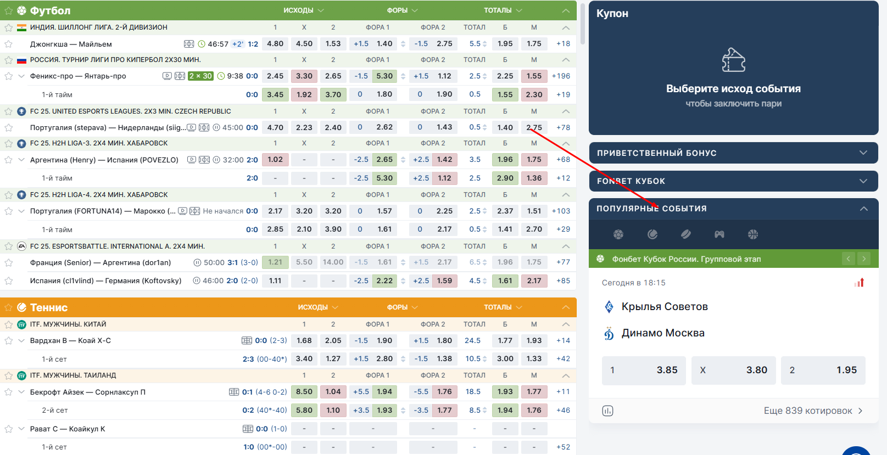The image size is (887, 455).
Task: Adjust total stepper for Джонгкша — Майльем
Action: pos(485,44)
